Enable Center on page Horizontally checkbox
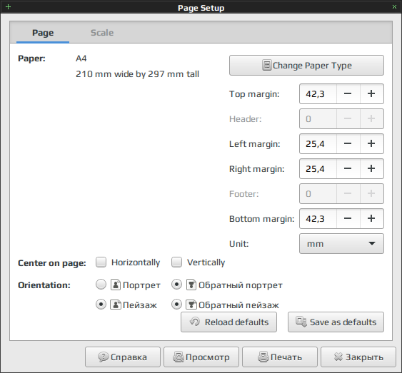The width and height of the screenshot is (402, 373). (101, 262)
